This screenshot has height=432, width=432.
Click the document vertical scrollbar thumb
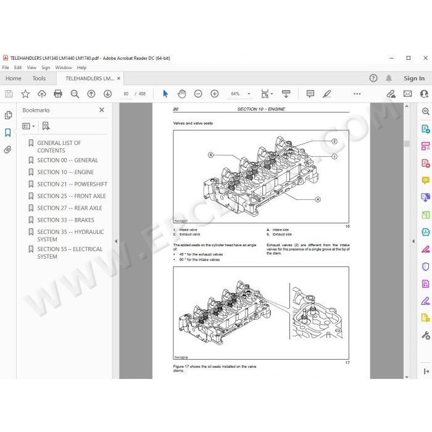click(407, 144)
